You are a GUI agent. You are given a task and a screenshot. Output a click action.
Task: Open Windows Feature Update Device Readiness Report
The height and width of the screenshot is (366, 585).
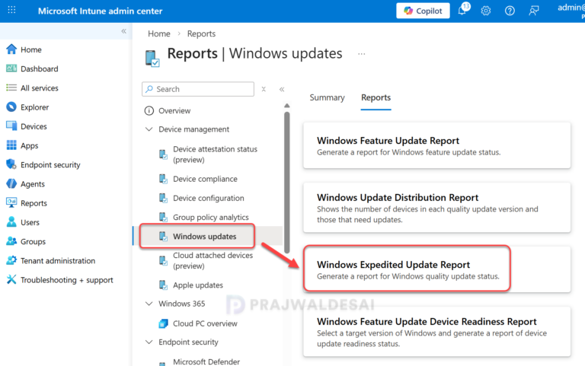436,332
